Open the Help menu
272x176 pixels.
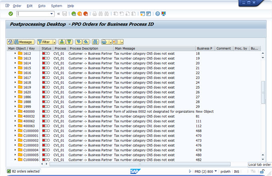(71, 6)
